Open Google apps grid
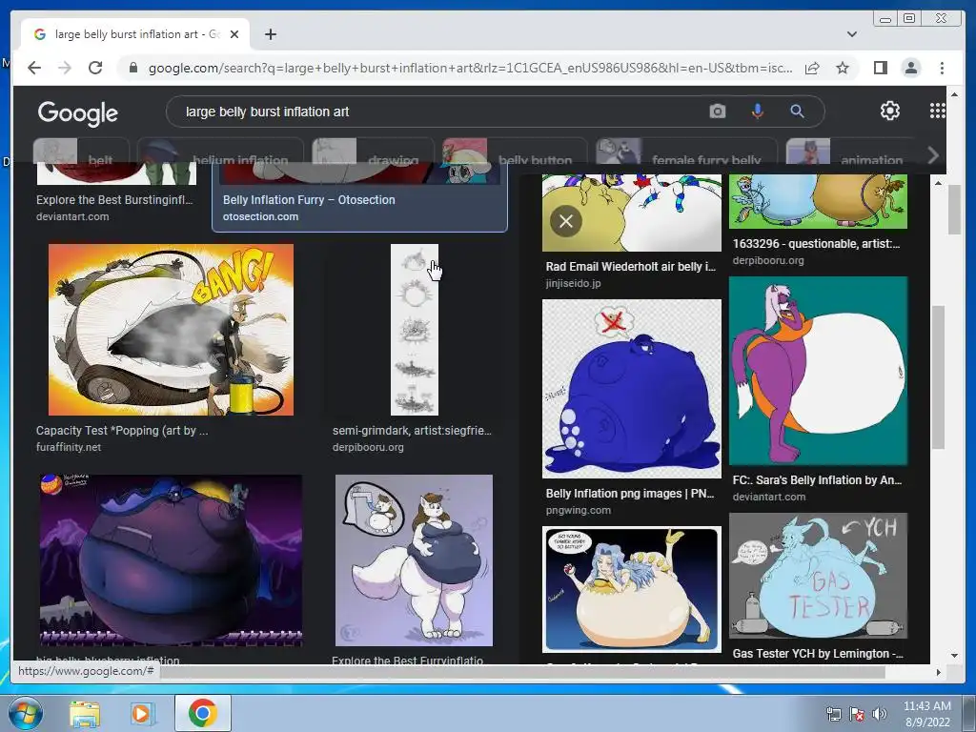This screenshot has height=732, width=976. pyautogui.click(x=938, y=111)
